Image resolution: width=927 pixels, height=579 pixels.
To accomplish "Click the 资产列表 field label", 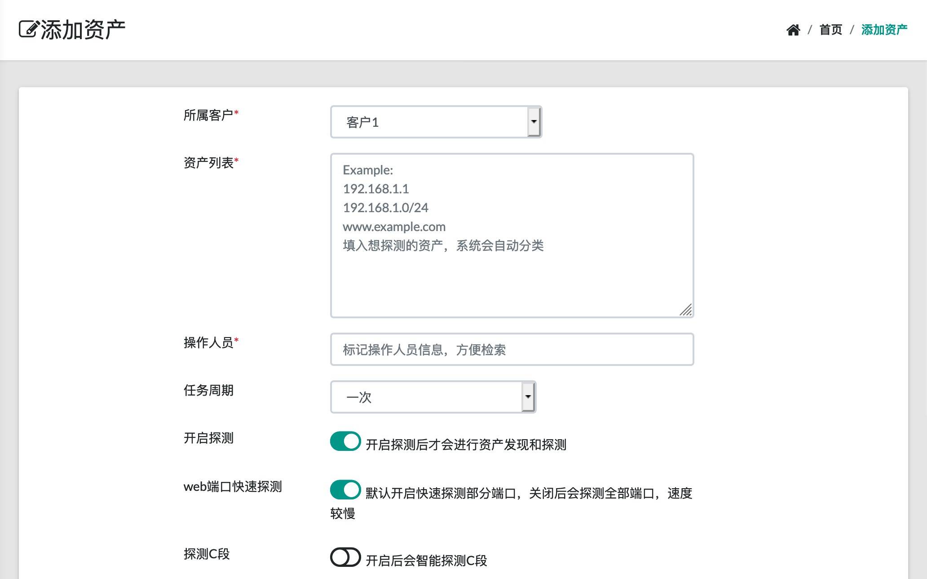I will click(x=211, y=163).
